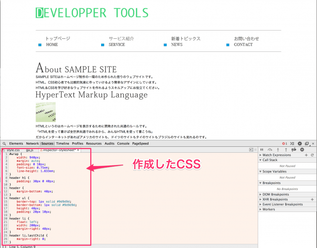Click 'Line 5, Column 9' status text

(x=22, y=247)
